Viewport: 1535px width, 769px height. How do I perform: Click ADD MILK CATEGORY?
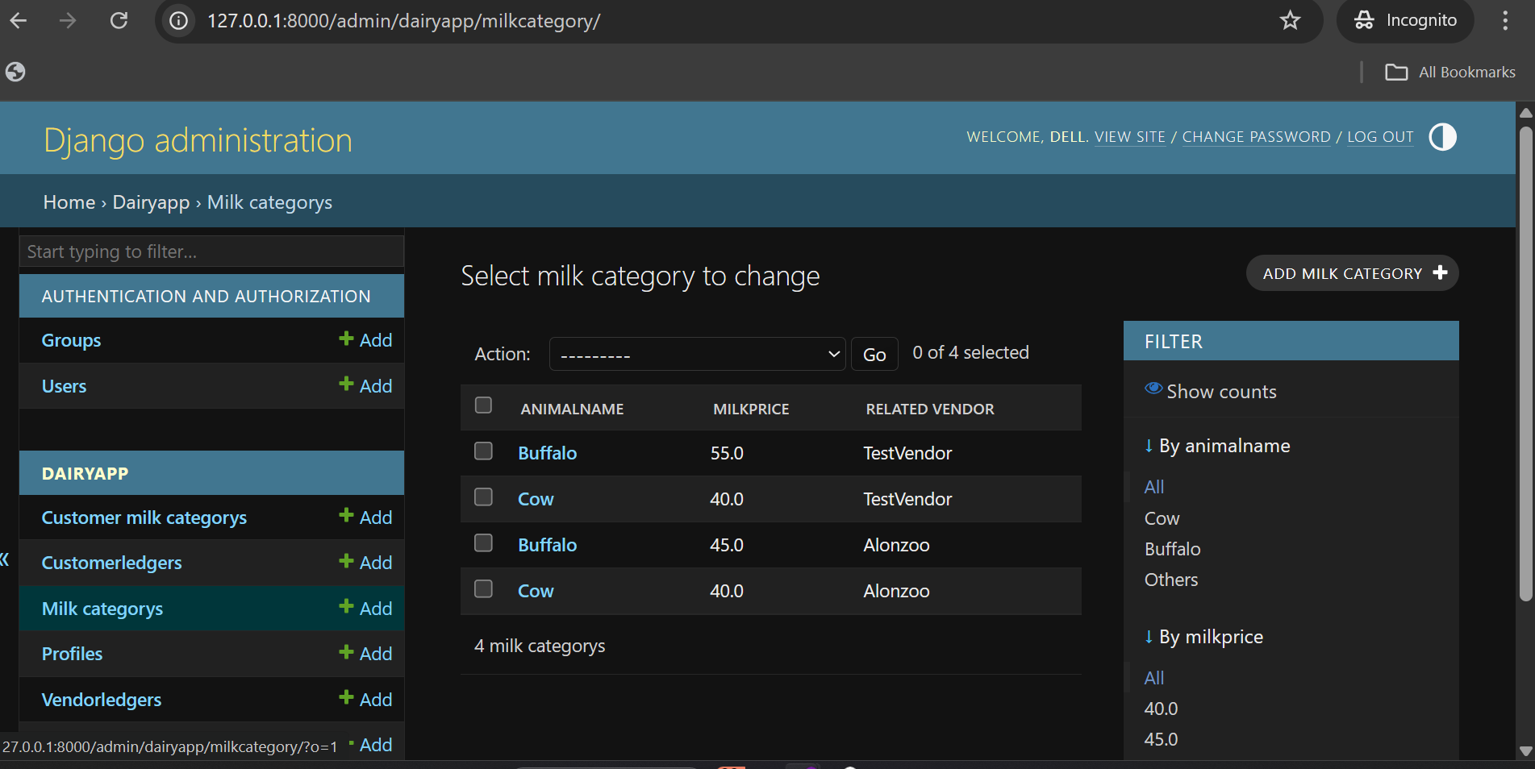point(1351,272)
